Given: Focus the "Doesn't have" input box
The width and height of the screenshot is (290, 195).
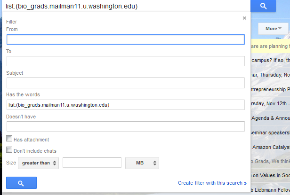Looking at the screenshot, I should 125,126.
